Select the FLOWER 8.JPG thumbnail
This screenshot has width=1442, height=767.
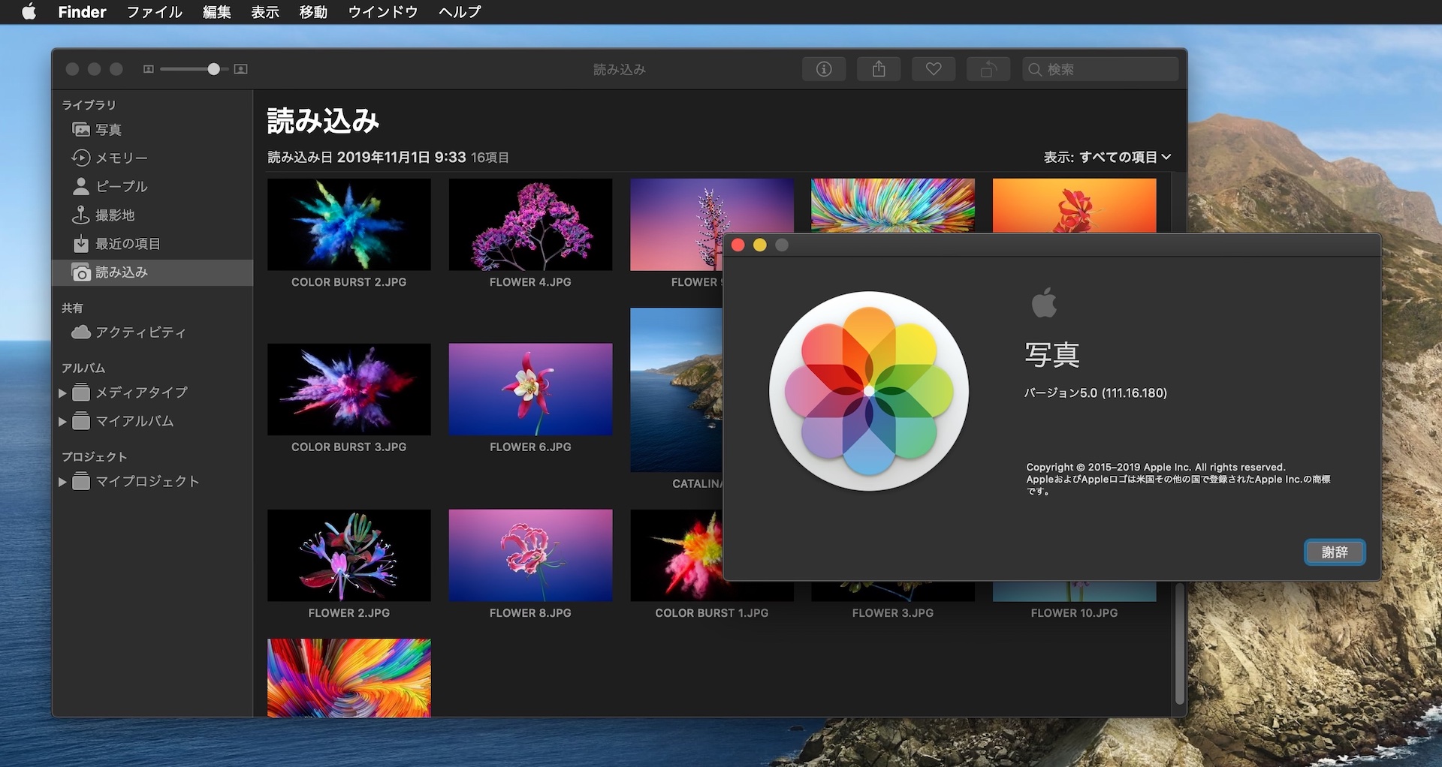(530, 555)
